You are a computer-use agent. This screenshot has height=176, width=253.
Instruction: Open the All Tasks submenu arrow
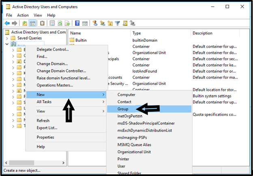point(103,102)
